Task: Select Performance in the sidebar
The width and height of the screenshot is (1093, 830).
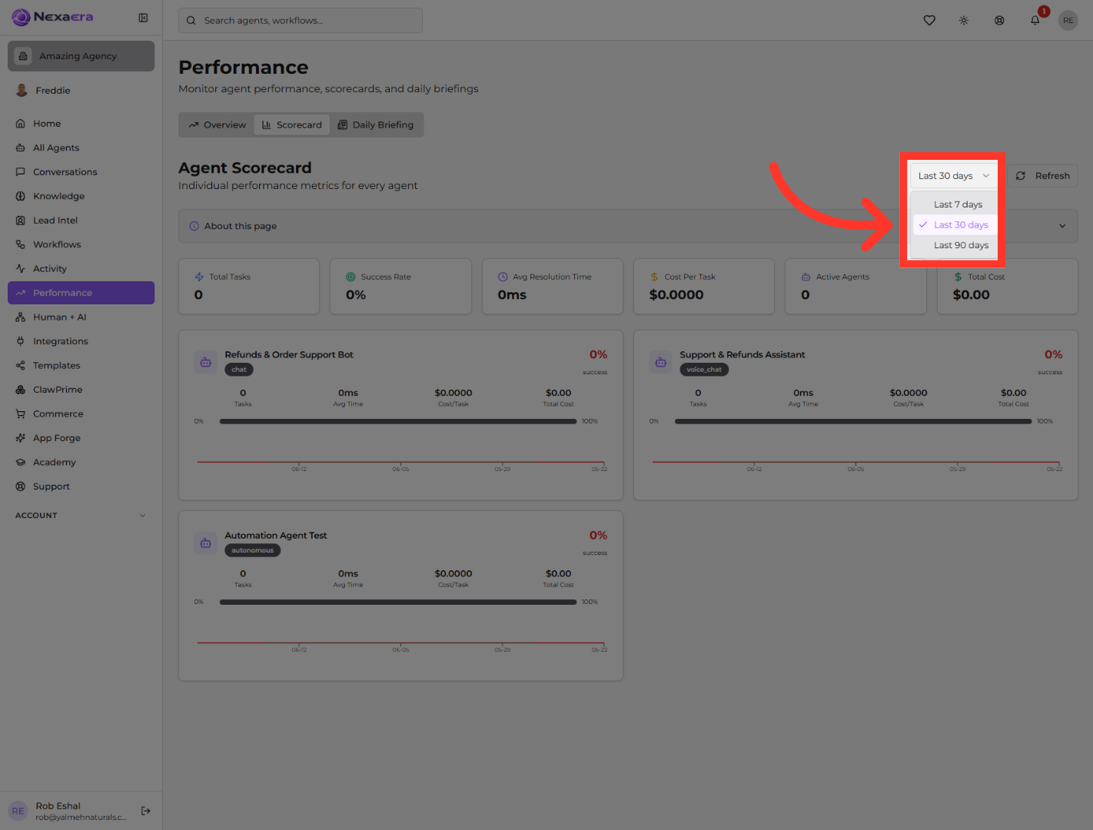Action: (x=81, y=293)
